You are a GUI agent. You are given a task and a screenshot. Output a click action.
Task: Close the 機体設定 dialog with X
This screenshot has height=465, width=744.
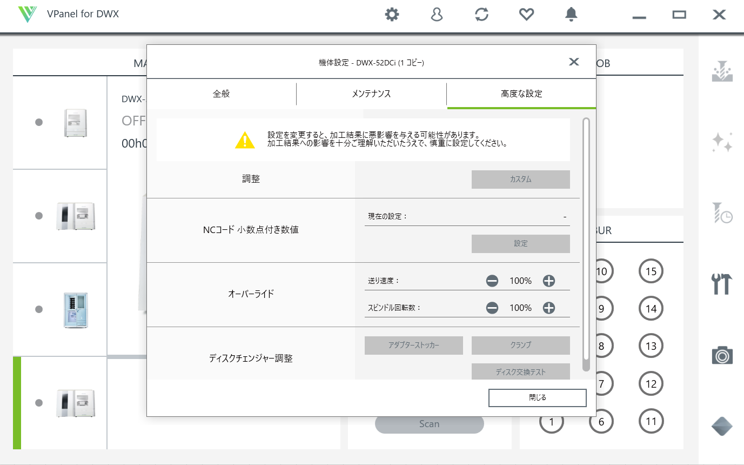pyautogui.click(x=574, y=62)
